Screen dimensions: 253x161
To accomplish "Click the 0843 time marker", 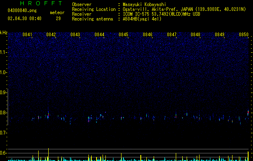I will (75, 35).
